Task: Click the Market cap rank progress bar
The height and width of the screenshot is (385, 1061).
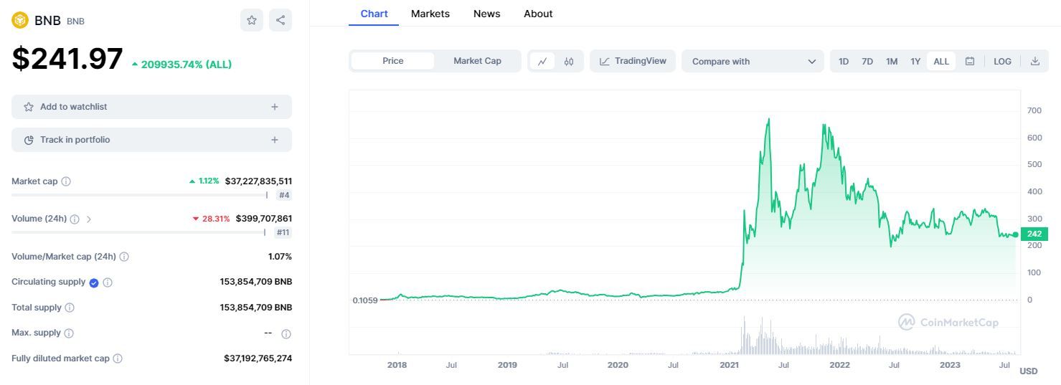Action: coord(140,195)
